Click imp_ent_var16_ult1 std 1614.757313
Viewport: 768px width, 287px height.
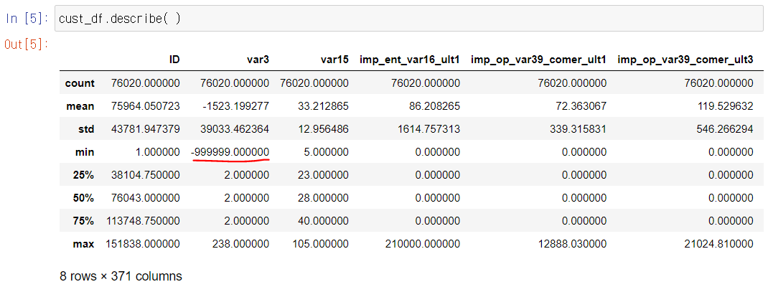(429, 129)
